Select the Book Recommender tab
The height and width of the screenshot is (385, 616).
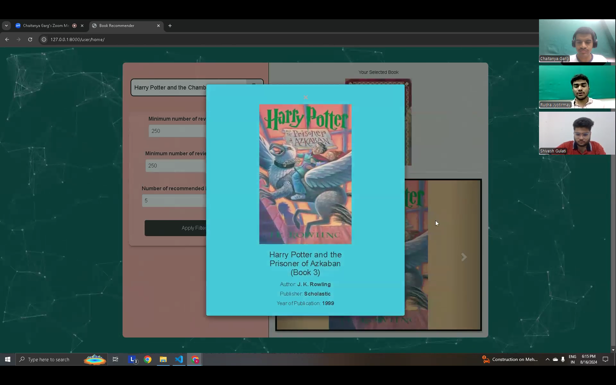pos(122,26)
